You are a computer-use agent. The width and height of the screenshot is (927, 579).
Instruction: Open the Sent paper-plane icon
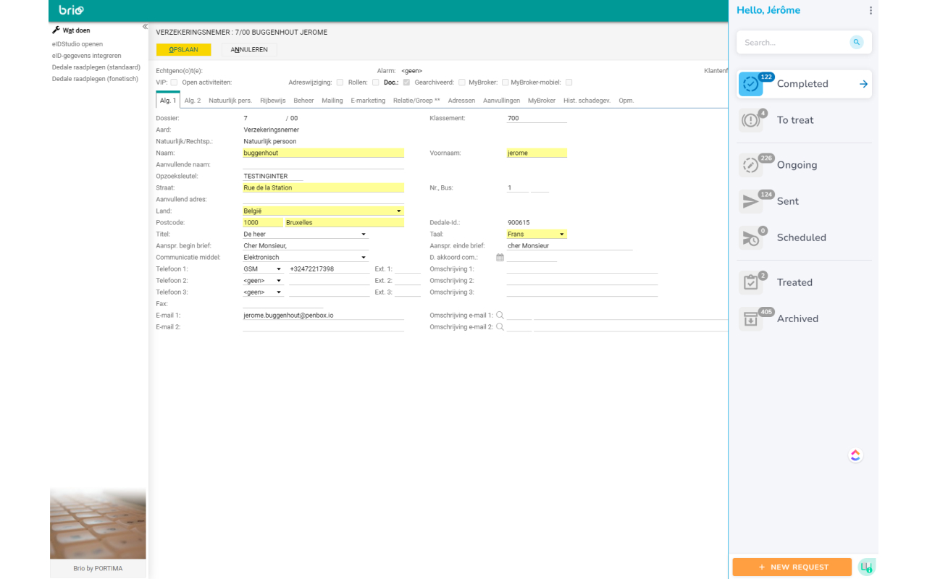(751, 201)
